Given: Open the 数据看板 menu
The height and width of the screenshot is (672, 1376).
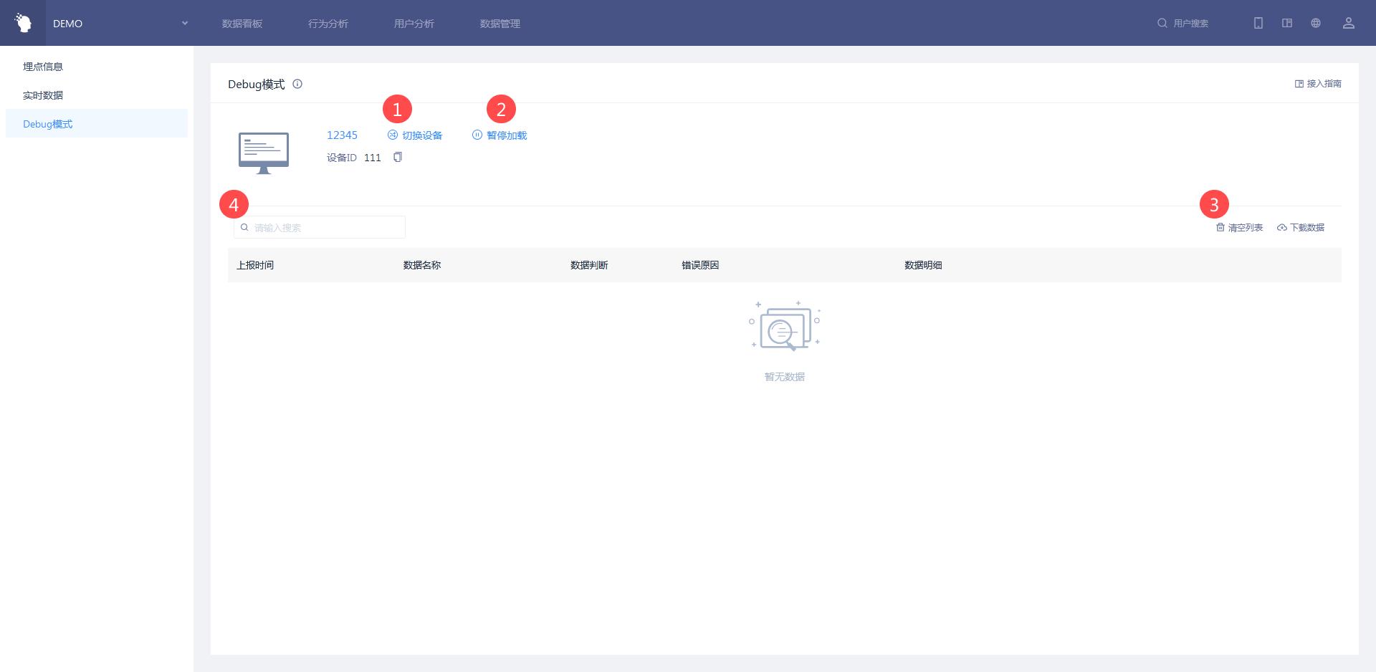Looking at the screenshot, I should pos(242,24).
